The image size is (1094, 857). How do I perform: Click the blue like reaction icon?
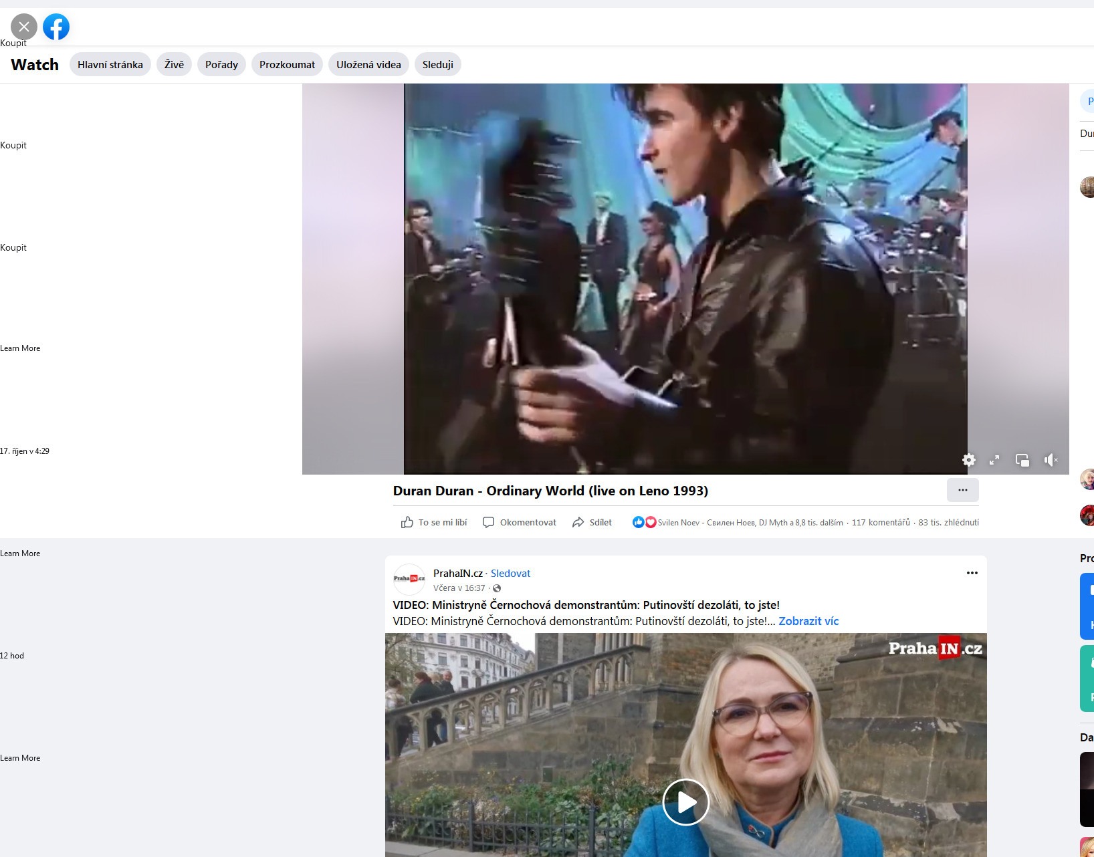(638, 522)
